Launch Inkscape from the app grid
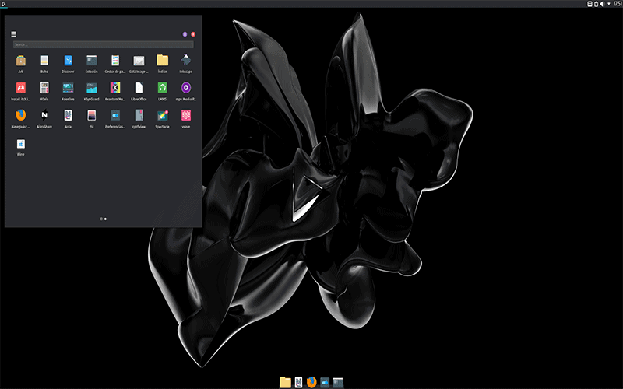This screenshot has height=389, width=623. (185, 61)
